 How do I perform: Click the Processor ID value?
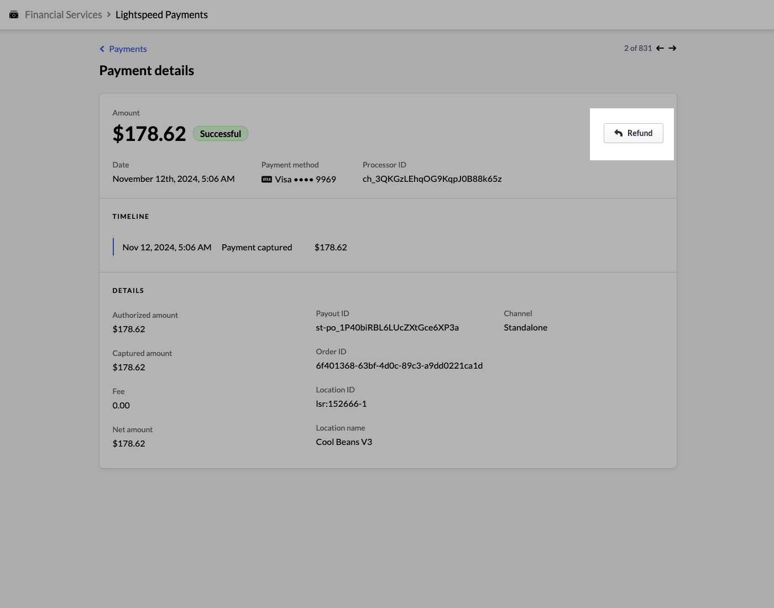pyautogui.click(x=432, y=179)
